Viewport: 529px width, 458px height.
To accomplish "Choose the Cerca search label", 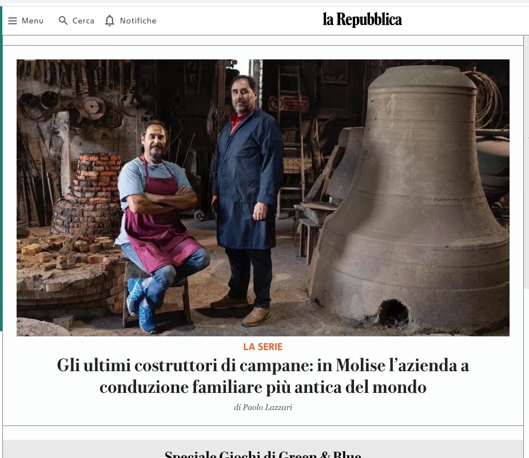I will [x=83, y=21].
